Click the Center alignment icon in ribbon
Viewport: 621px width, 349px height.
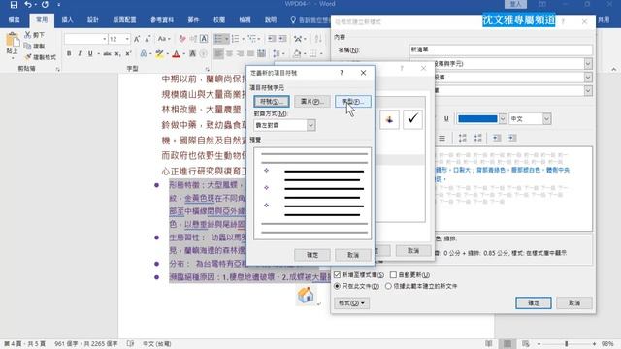tap(229, 53)
